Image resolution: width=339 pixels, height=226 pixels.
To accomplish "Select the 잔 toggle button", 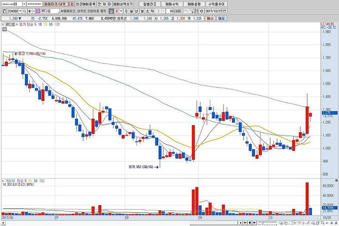I will (x=99, y=4).
